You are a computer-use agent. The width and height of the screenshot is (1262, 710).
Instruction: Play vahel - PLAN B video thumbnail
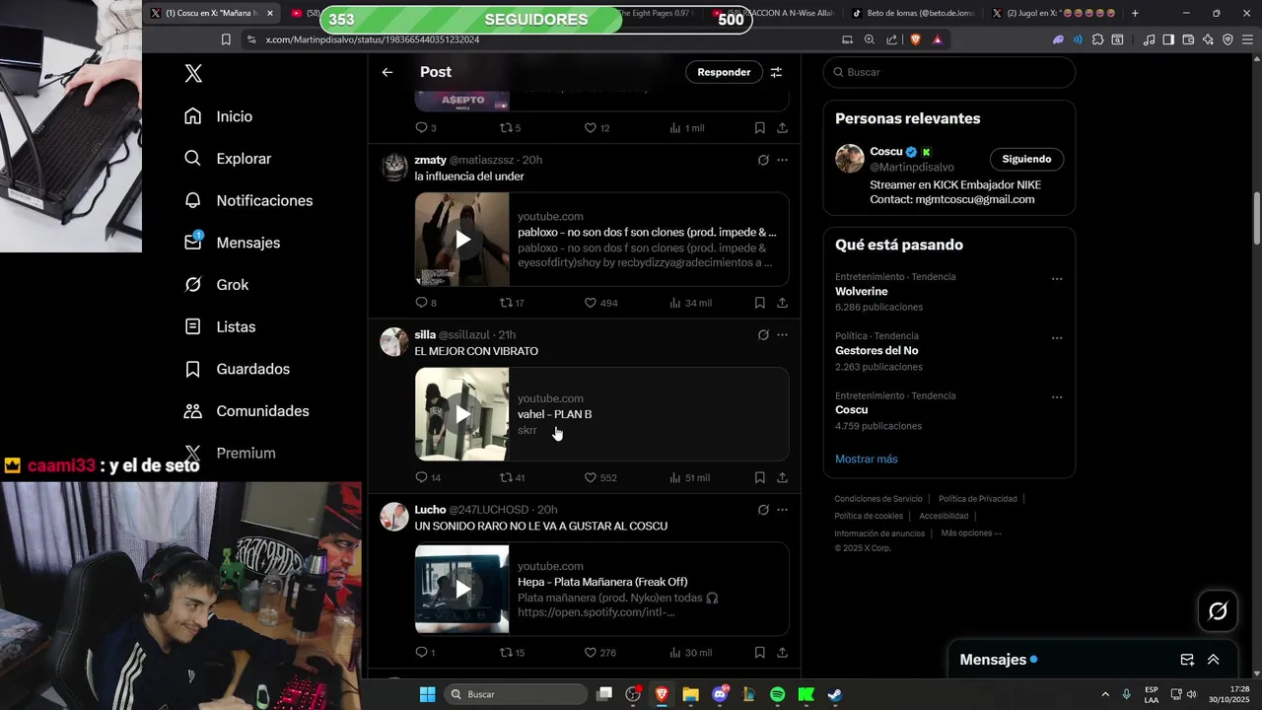click(x=462, y=414)
